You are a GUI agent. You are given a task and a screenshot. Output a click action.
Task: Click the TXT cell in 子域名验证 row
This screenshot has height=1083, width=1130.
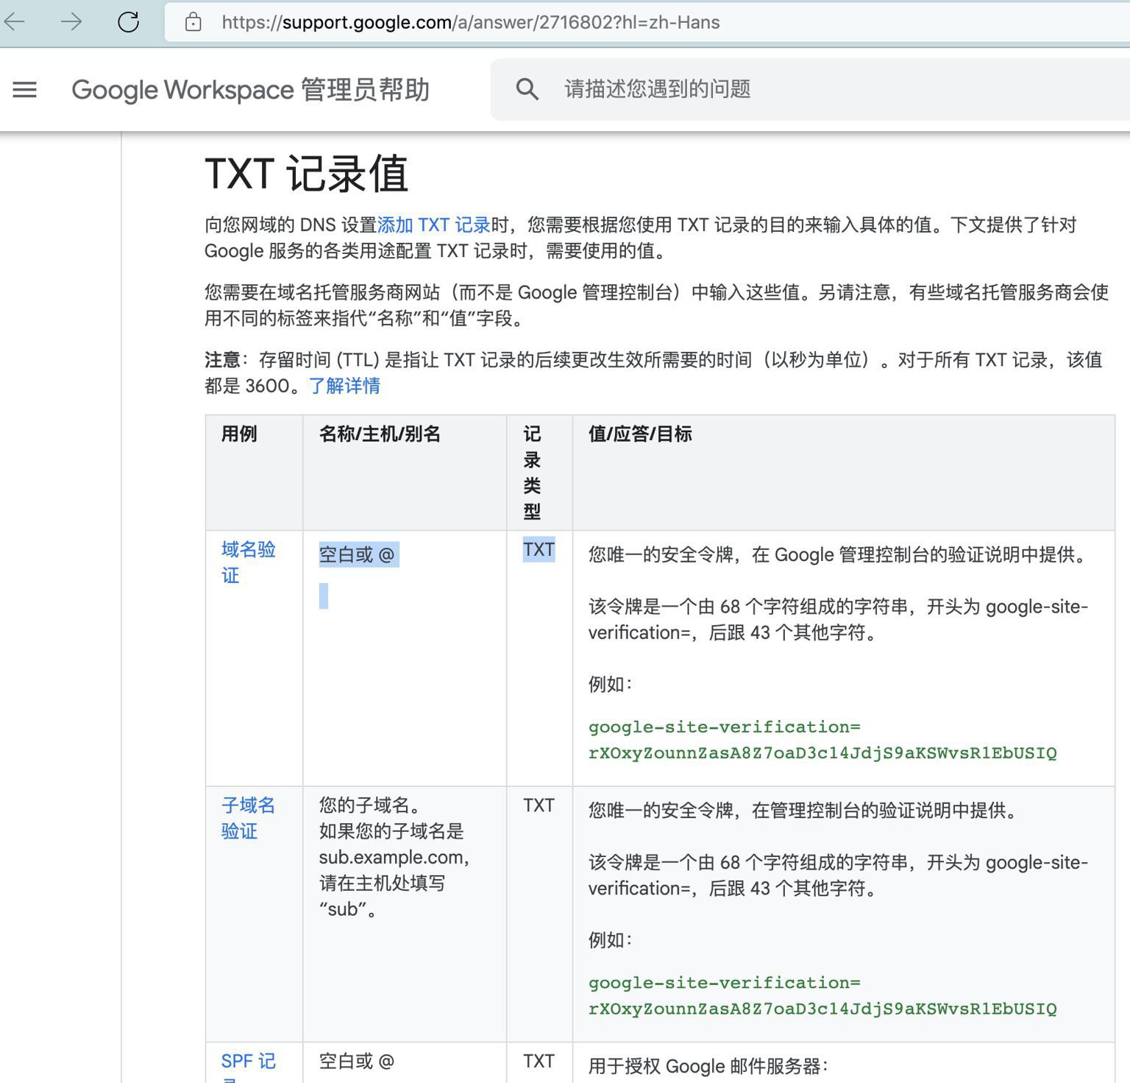539,805
